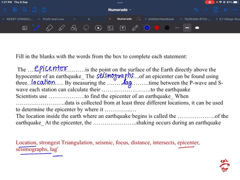Image resolution: width=240 pixels, height=180 pixels.
Task: Switch to the tab labeled 4
Action: [88, 19]
